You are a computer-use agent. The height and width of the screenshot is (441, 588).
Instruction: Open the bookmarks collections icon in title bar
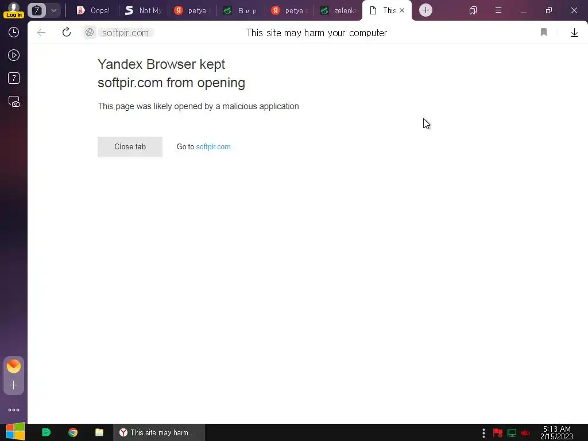473,10
